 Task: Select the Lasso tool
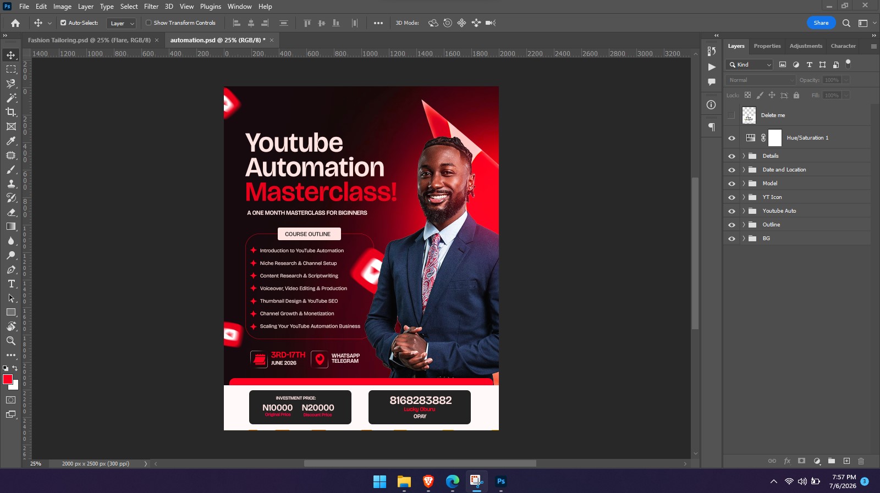[x=11, y=84]
